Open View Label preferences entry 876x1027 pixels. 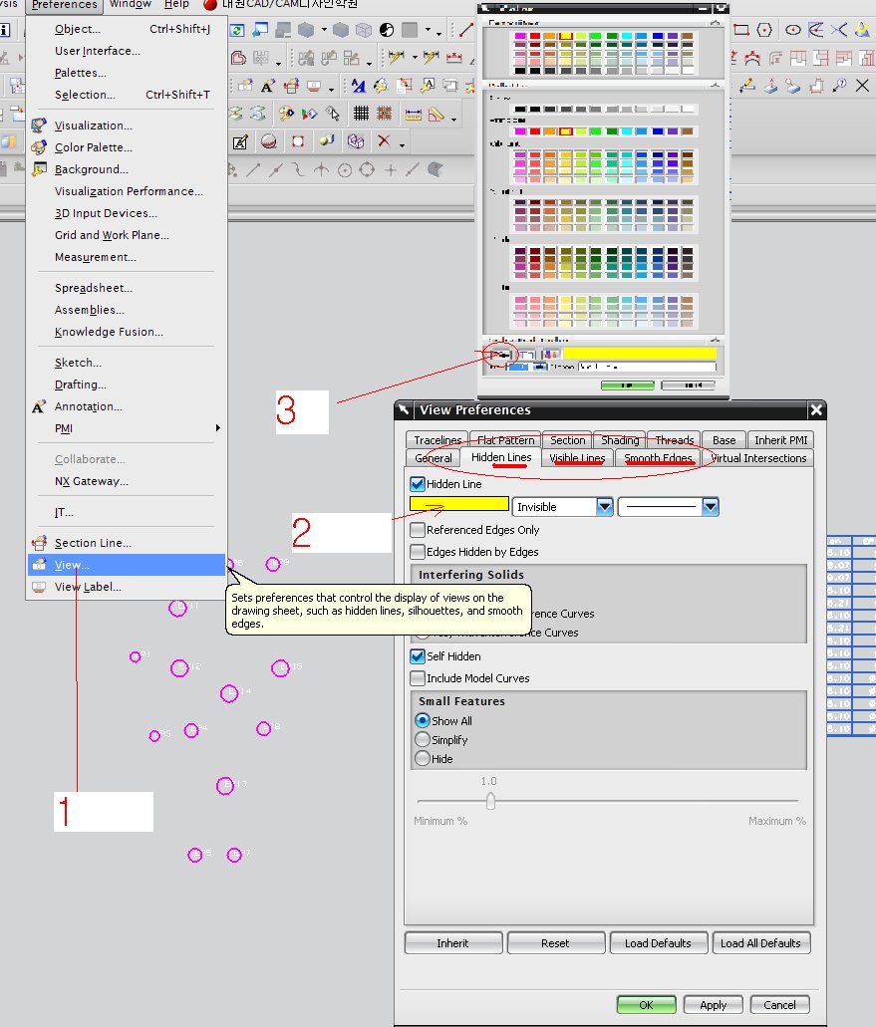click(x=87, y=587)
